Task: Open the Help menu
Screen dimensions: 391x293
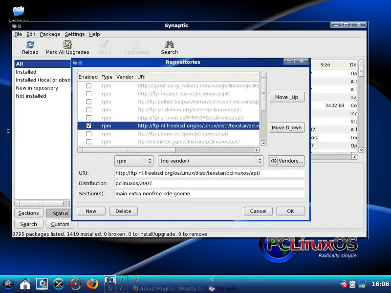Action: click(94, 34)
